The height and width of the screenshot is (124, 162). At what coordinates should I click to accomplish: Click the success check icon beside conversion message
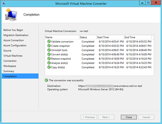tap(46, 80)
